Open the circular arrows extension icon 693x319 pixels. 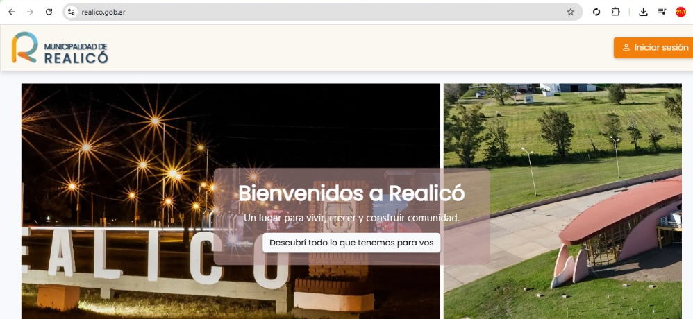(x=596, y=12)
